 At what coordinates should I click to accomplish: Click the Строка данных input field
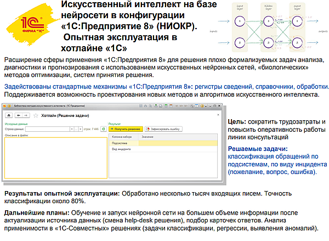point(47,129)
